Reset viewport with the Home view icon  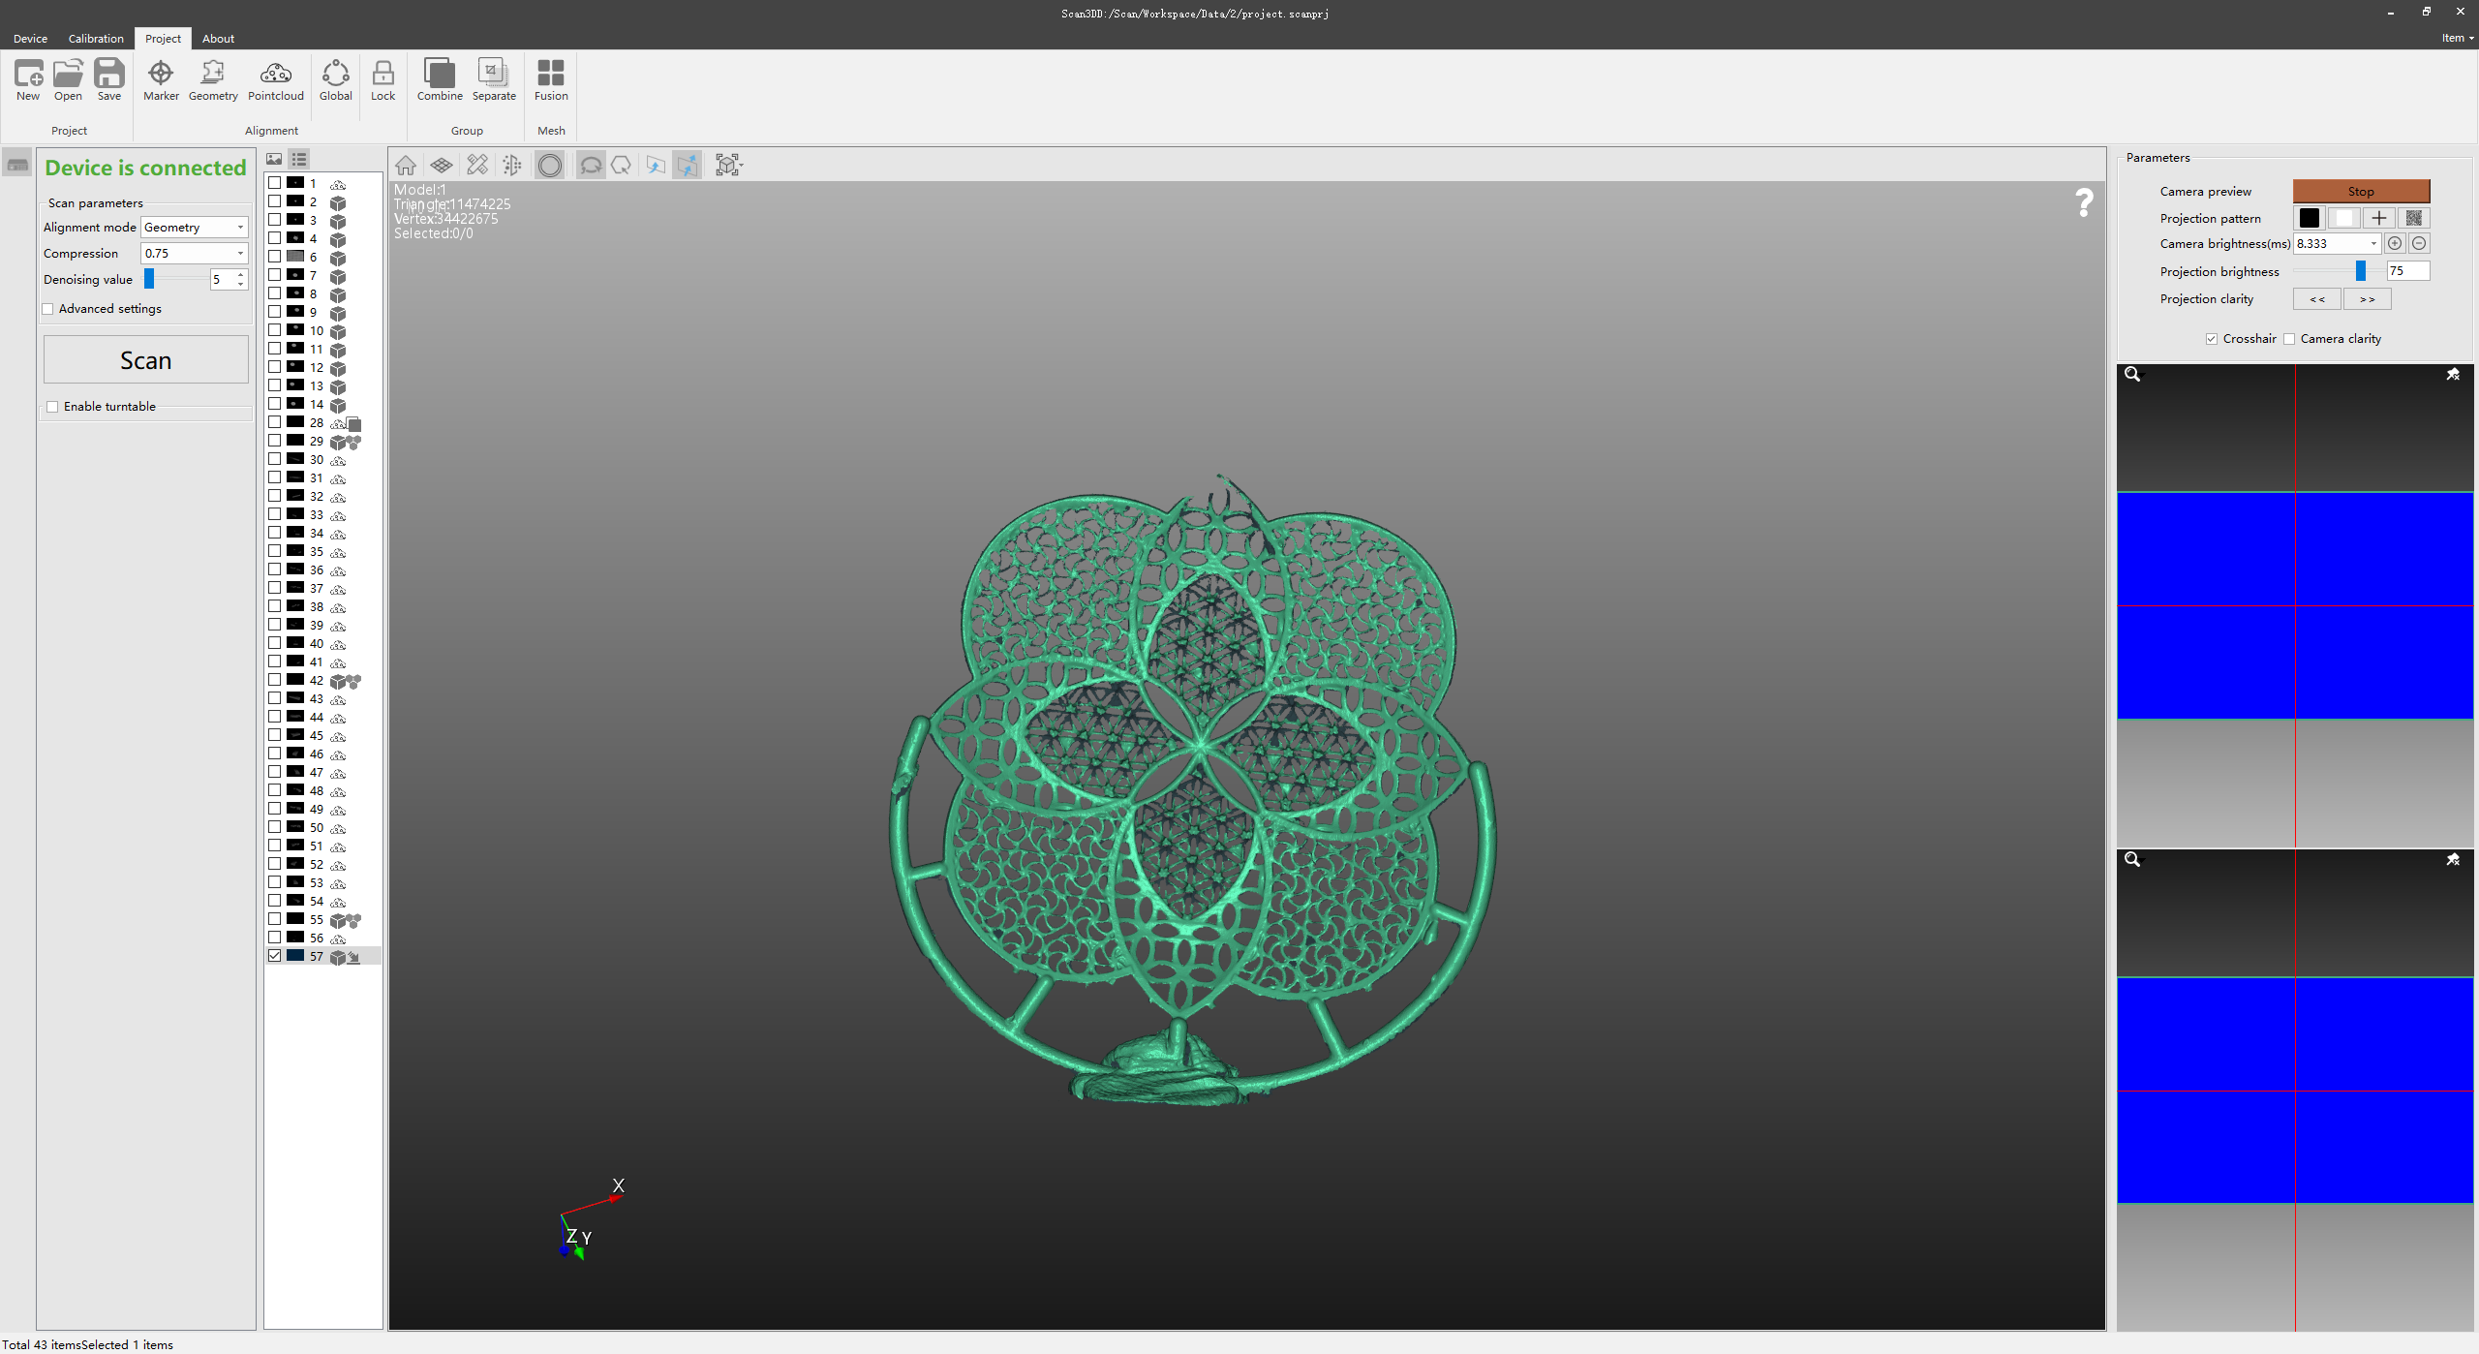click(406, 166)
